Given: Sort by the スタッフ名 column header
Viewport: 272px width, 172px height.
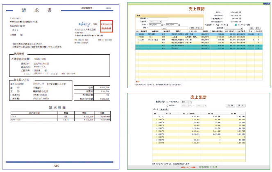Looking at the screenshot, I should pyautogui.click(x=193, y=31).
